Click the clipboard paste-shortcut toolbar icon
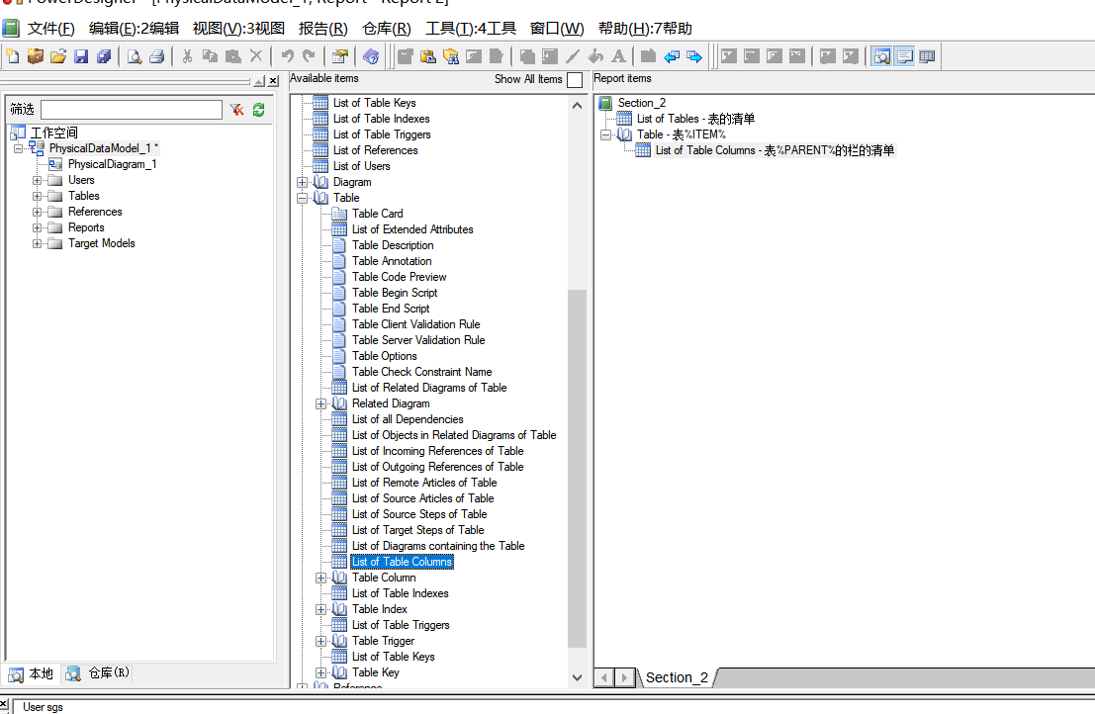 pos(428,56)
